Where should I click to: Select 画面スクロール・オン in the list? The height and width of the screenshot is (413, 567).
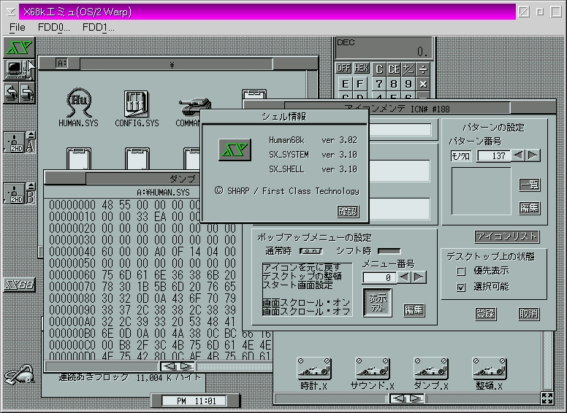click(306, 302)
